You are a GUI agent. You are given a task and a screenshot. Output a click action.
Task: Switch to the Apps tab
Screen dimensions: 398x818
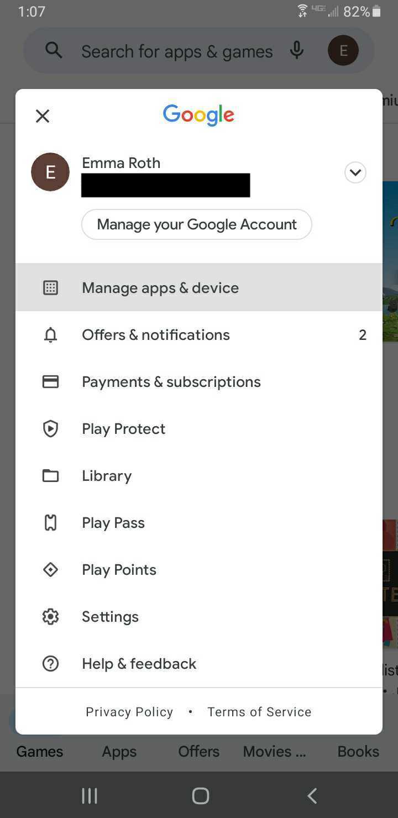pos(119,752)
